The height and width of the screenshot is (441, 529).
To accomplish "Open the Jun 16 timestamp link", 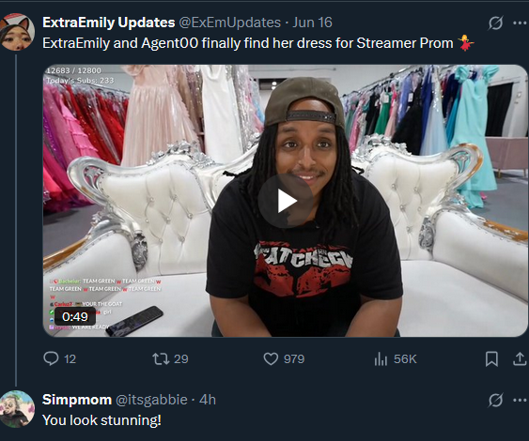I will tap(312, 23).
